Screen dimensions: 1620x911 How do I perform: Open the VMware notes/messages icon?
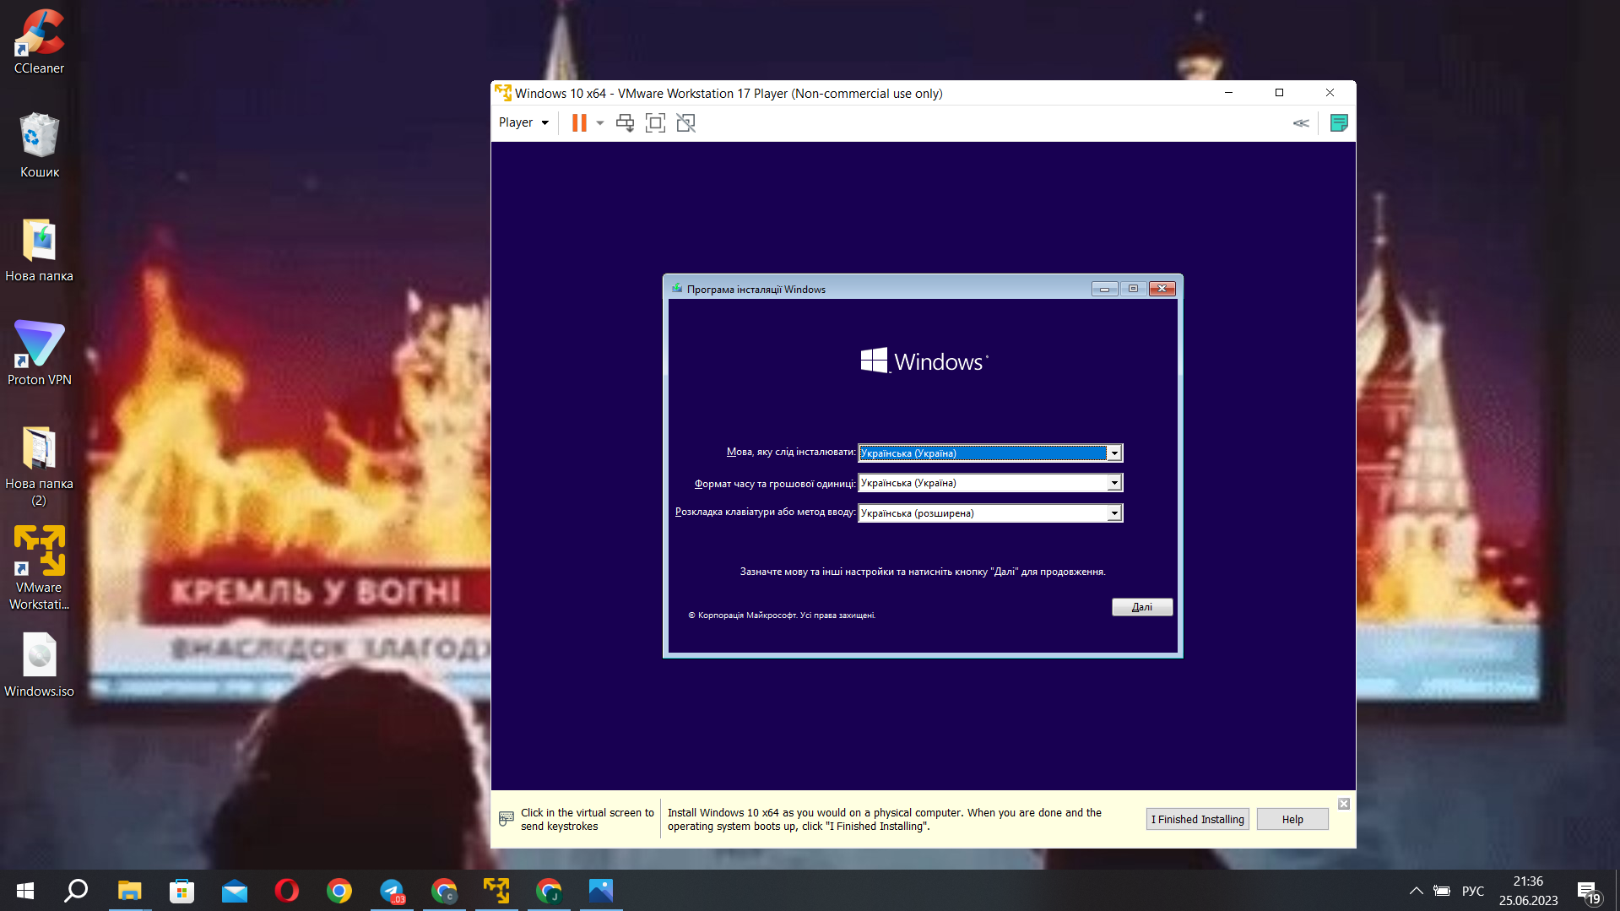pos(1339,123)
